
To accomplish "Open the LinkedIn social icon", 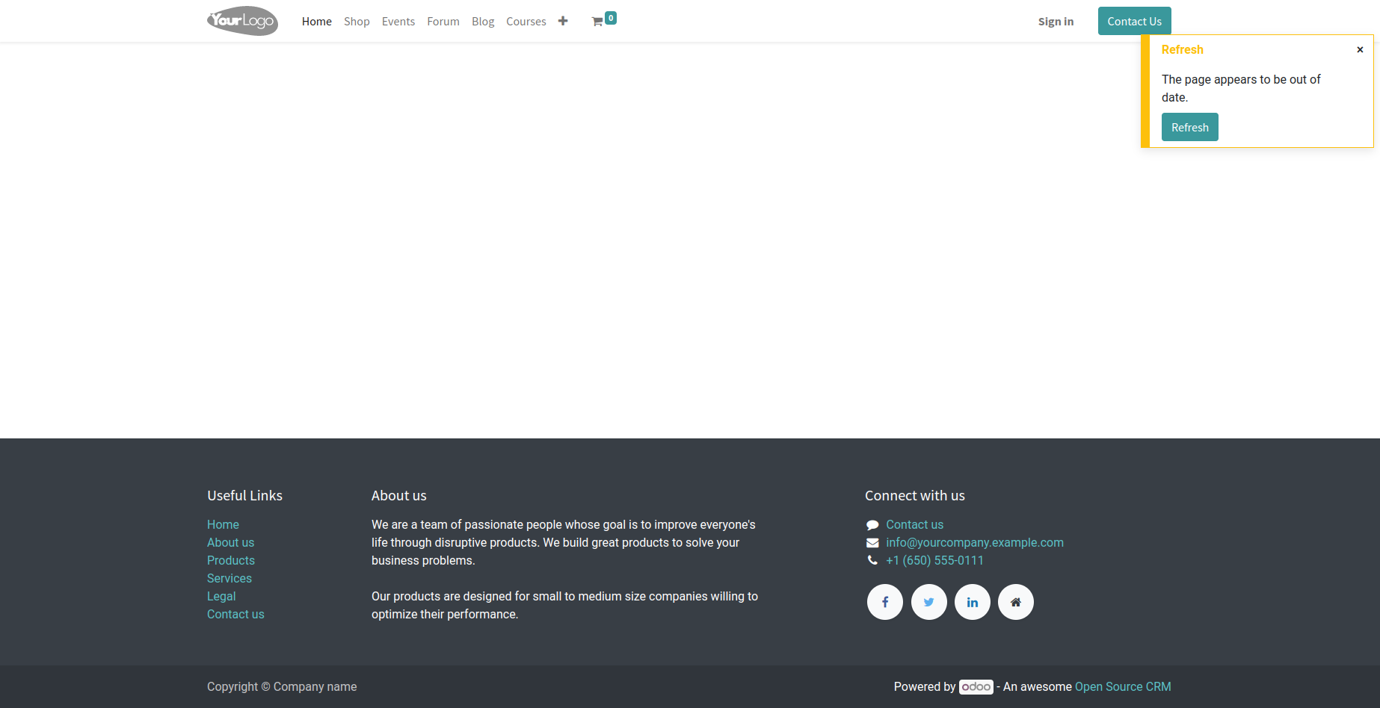I will pyautogui.click(x=973, y=602).
